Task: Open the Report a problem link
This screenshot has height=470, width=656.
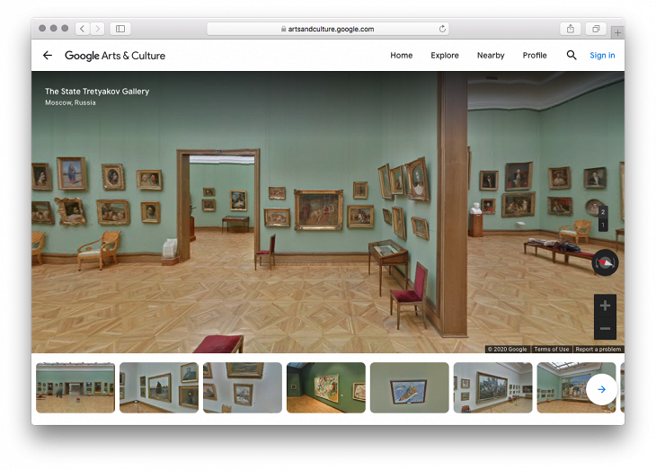Action: [x=598, y=349]
